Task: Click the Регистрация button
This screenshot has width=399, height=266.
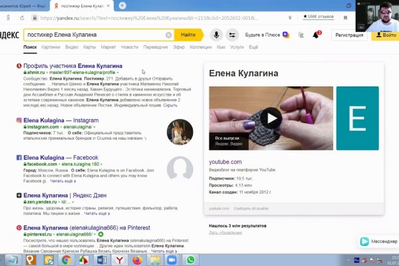Action: 349,35
